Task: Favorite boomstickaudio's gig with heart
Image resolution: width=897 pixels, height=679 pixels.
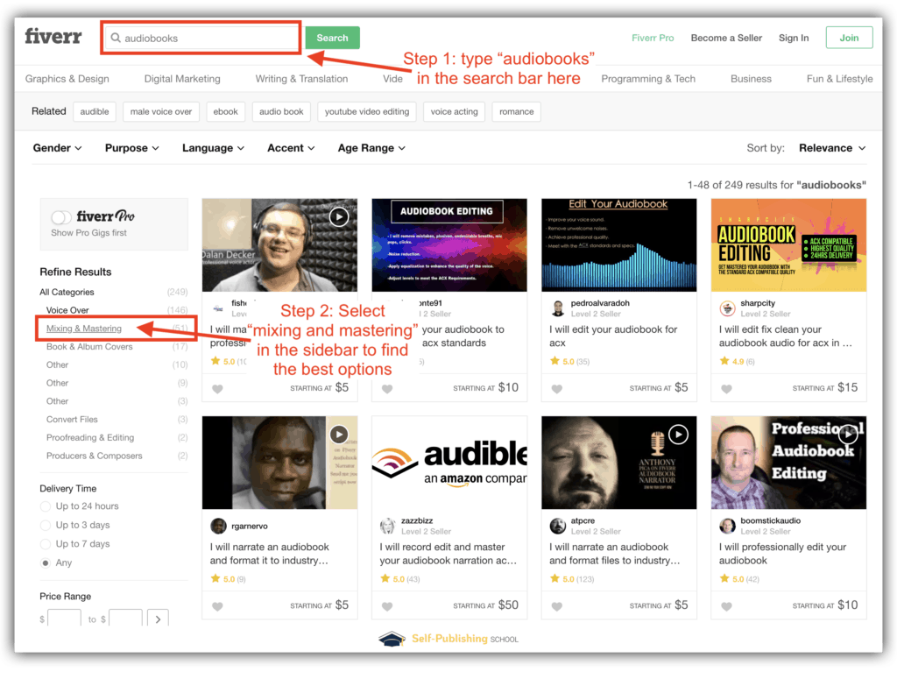Action: 726,606
